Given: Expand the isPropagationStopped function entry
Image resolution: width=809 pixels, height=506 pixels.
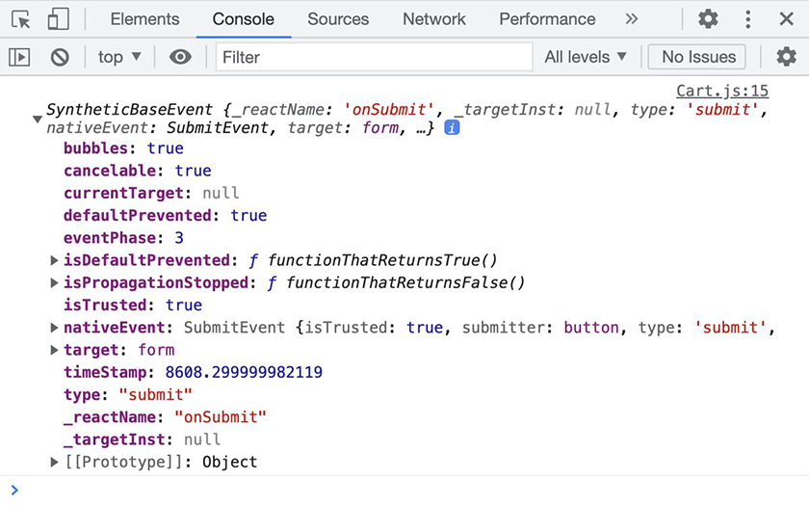Looking at the screenshot, I should (54, 283).
